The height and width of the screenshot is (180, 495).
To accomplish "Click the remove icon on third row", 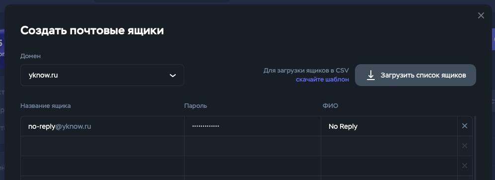I will 465,166.
